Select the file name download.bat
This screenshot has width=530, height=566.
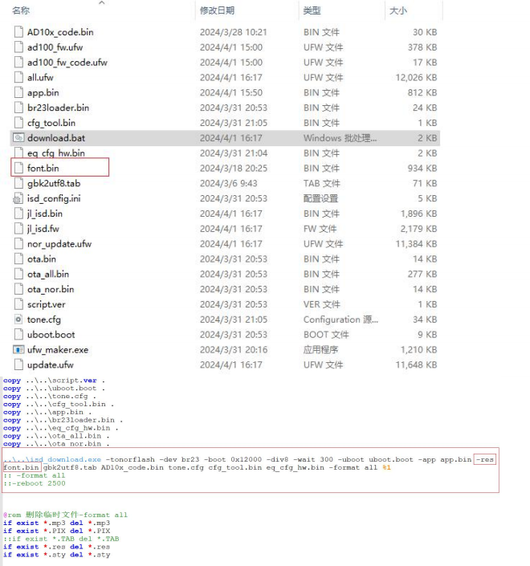pyautogui.click(x=56, y=138)
